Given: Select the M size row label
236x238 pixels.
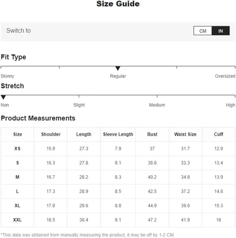Looking at the screenshot, I should click(x=18, y=177).
